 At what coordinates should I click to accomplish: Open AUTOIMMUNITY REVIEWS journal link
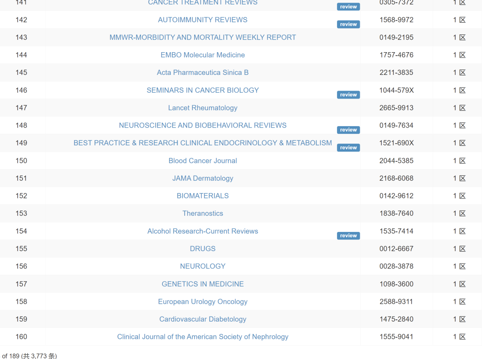203,20
